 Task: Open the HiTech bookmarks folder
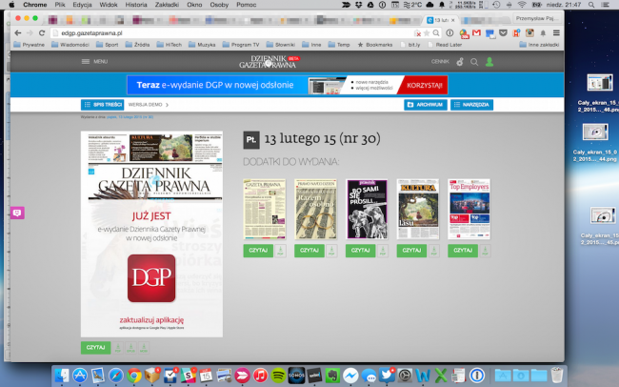tap(170, 45)
